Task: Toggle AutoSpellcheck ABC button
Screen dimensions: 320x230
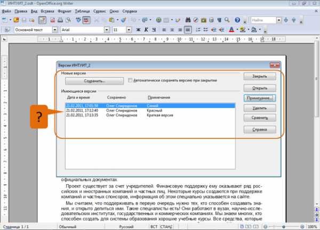Action: point(86,20)
